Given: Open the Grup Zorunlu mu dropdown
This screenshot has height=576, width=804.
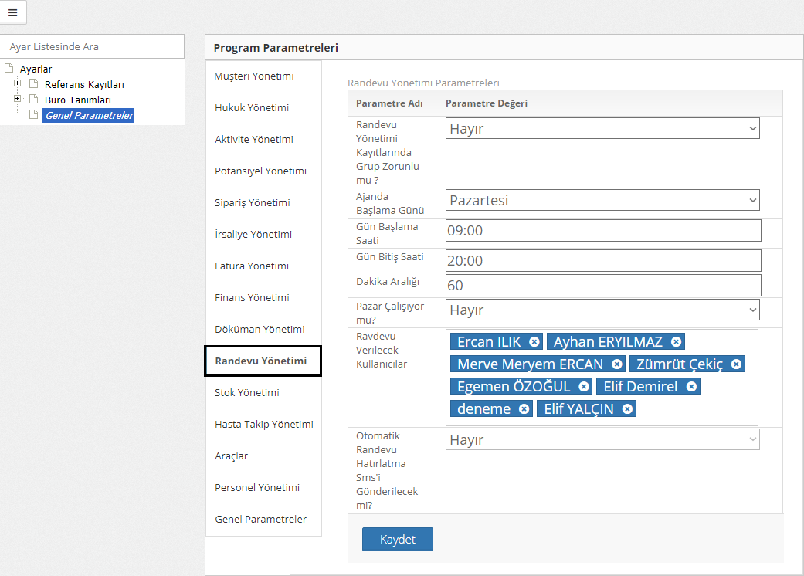Looking at the screenshot, I should click(x=602, y=128).
